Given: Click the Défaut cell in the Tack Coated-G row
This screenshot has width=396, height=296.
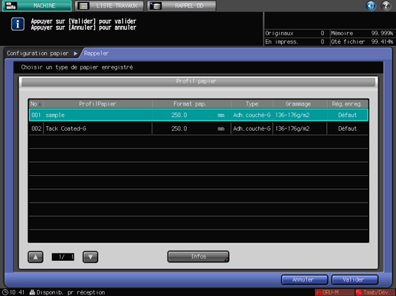Looking at the screenshot, I should [347, 128].
